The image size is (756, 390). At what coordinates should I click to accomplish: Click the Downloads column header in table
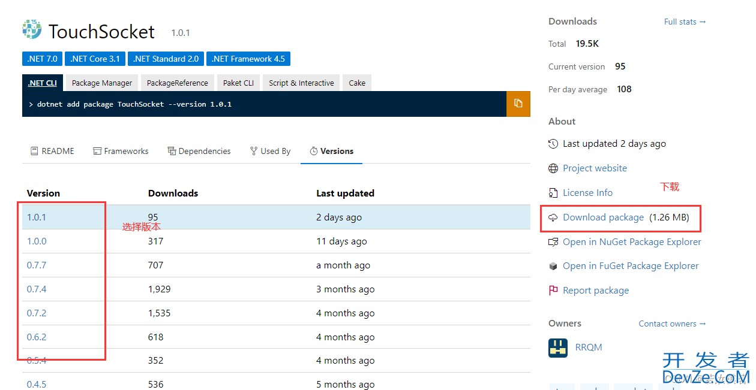coord(173,194)
